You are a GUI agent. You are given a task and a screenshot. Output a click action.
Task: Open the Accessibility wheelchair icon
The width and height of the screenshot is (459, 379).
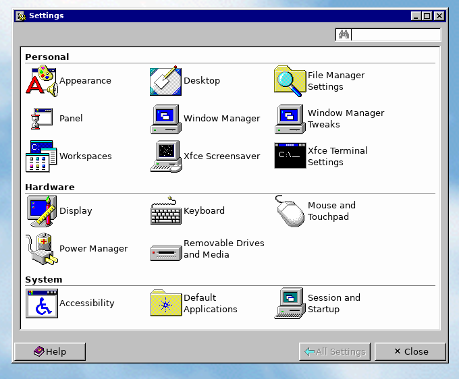click(42, 303)
